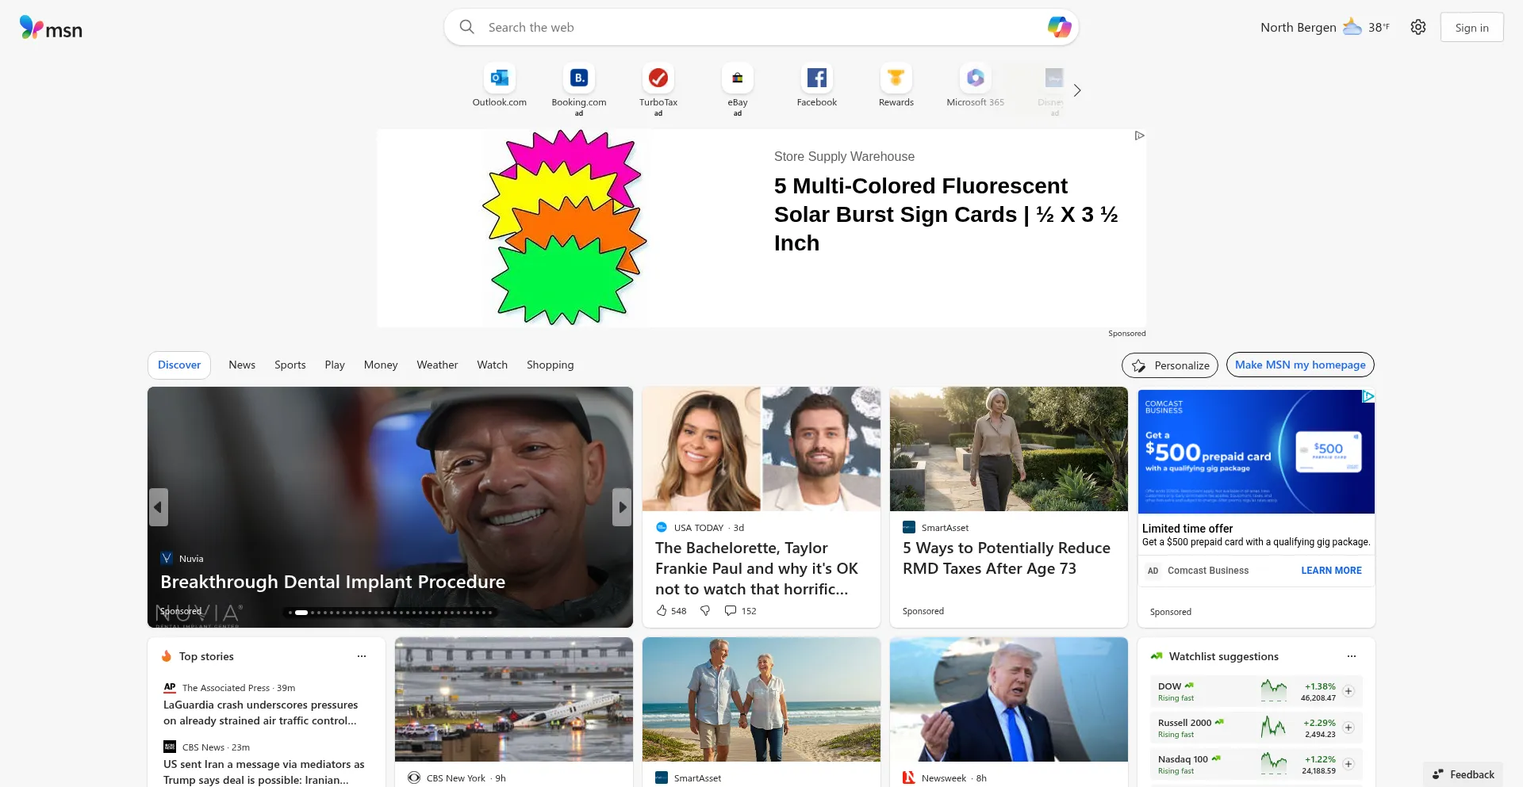
Task: Click the Sign in button
Action: (1472, 28)
